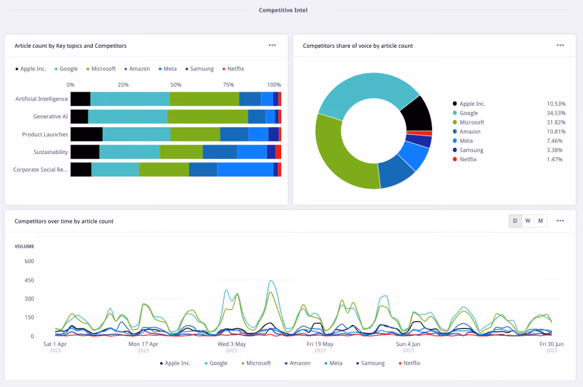Select Amazon in donut chart legend
Screen dimensions: 583x387
pyautogui.click(x=467, y=131)
